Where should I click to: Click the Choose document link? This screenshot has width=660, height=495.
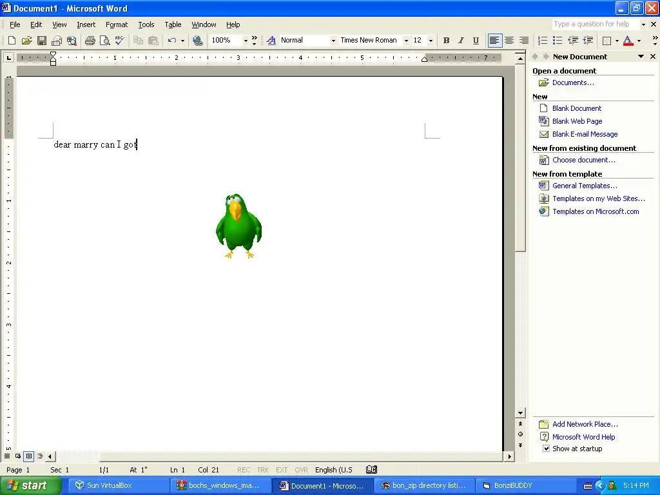(x=584, y=160)
